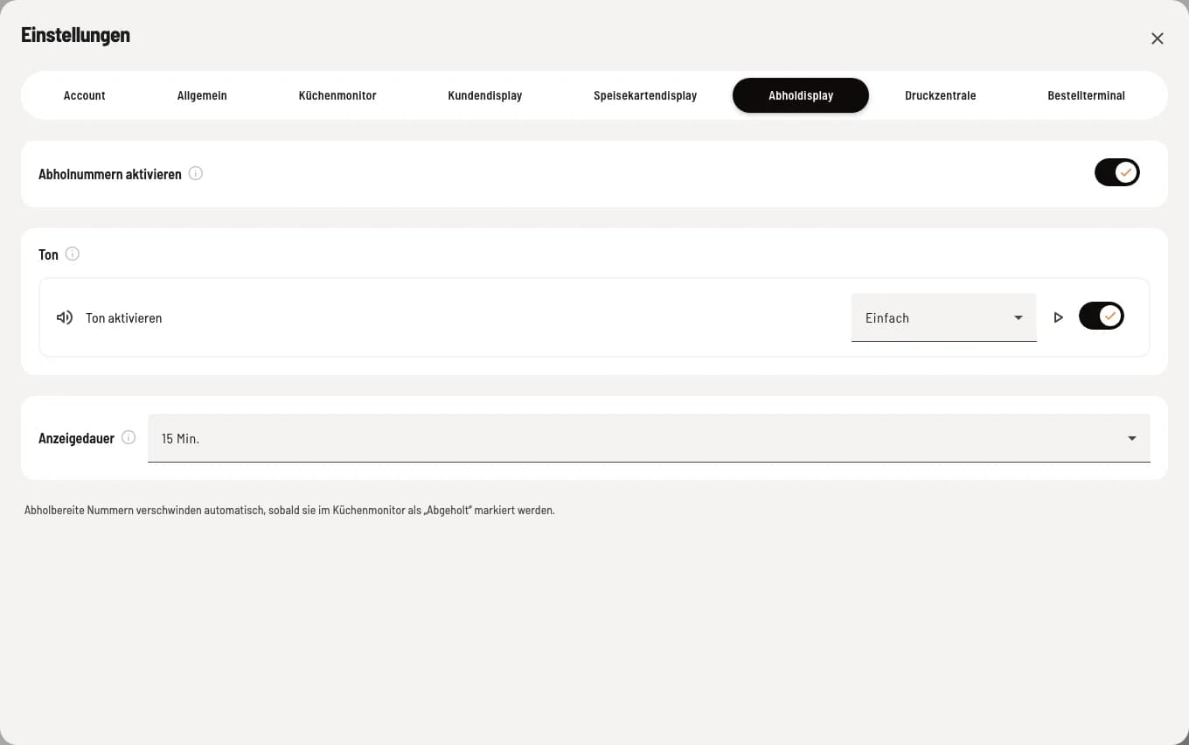The height and width of the screenshot is (745, 1189).
Task: Play the selected sound preview
Action: point(1058,317)
